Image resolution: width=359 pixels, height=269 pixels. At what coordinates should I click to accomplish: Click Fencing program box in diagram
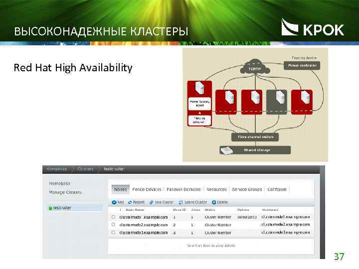pyautogui.click(x=199, y=121)
